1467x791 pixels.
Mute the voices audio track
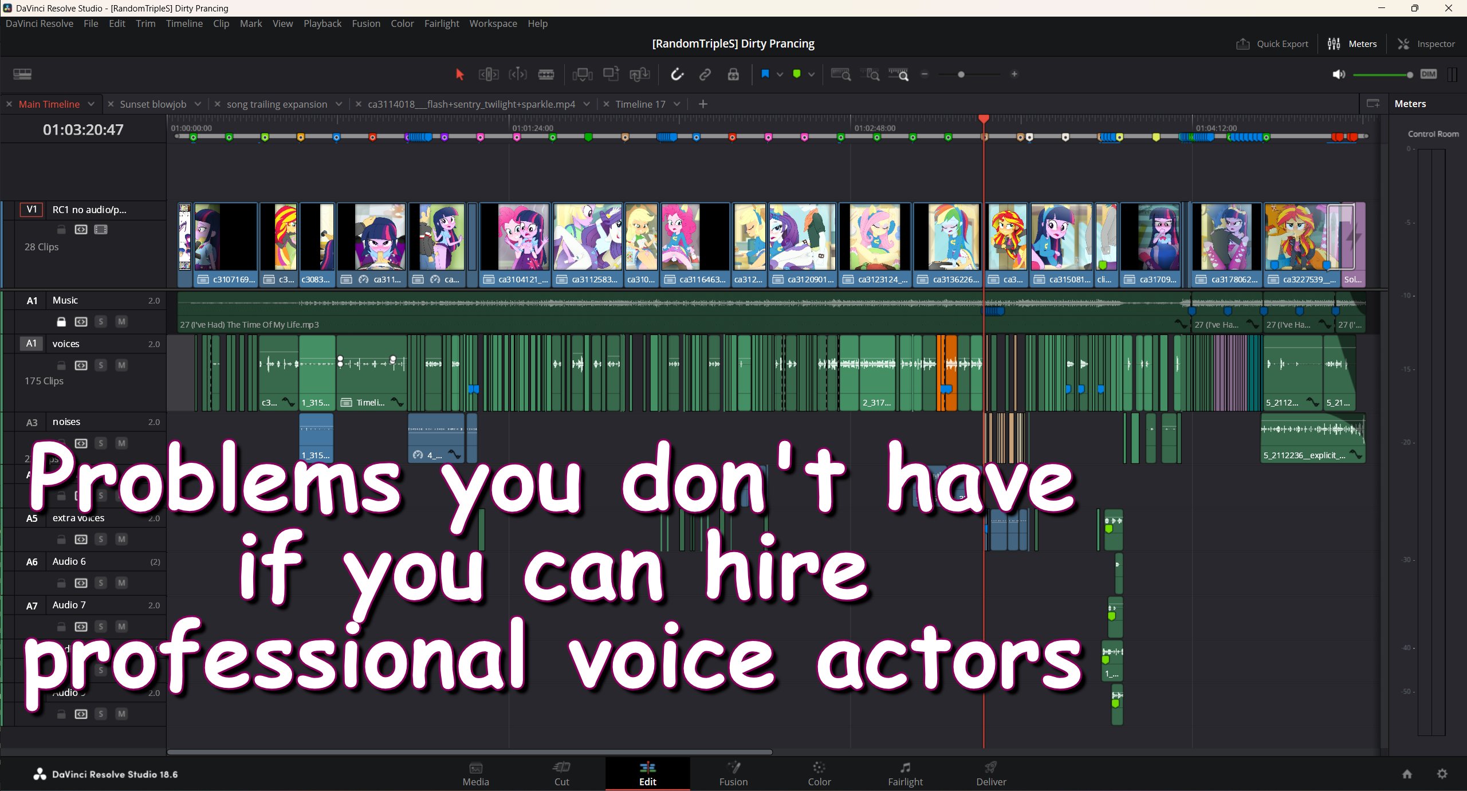[x=121, y=365]
